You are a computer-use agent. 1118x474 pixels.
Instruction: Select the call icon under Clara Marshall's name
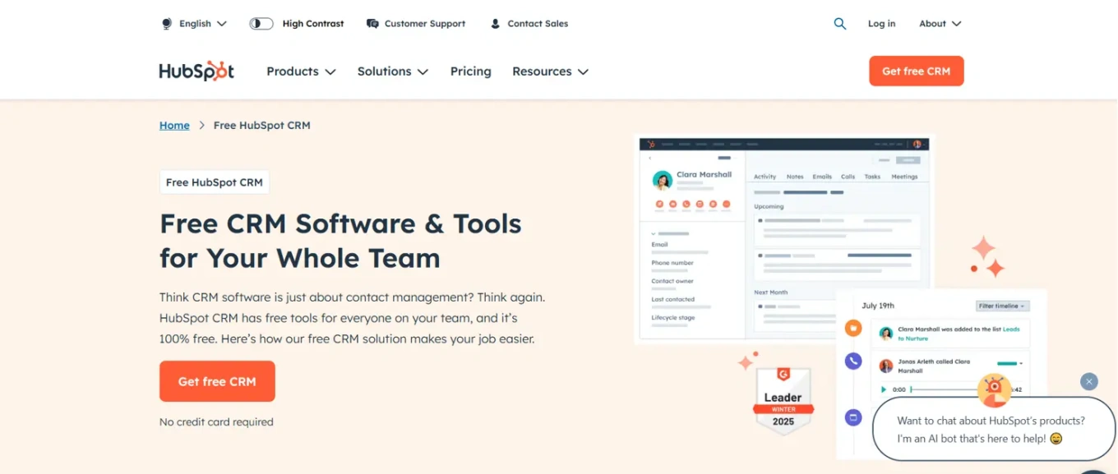click(x=686, y=205)
